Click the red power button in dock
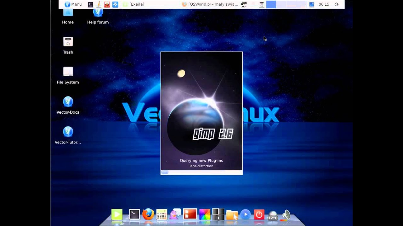Screen dimensions: 403x226 pos(259,215)
